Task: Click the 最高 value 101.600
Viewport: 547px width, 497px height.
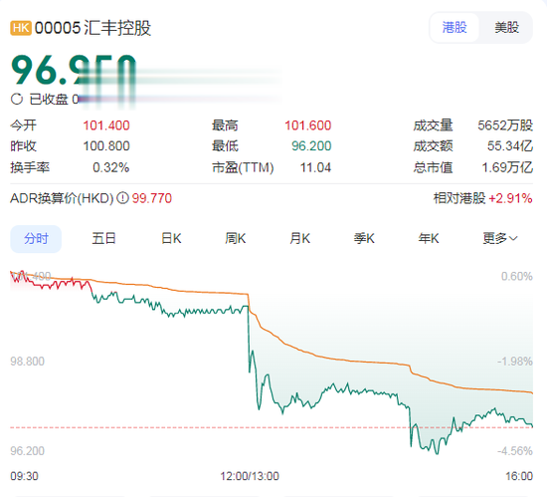Action: pyautogui.click(x=308, y=125)
